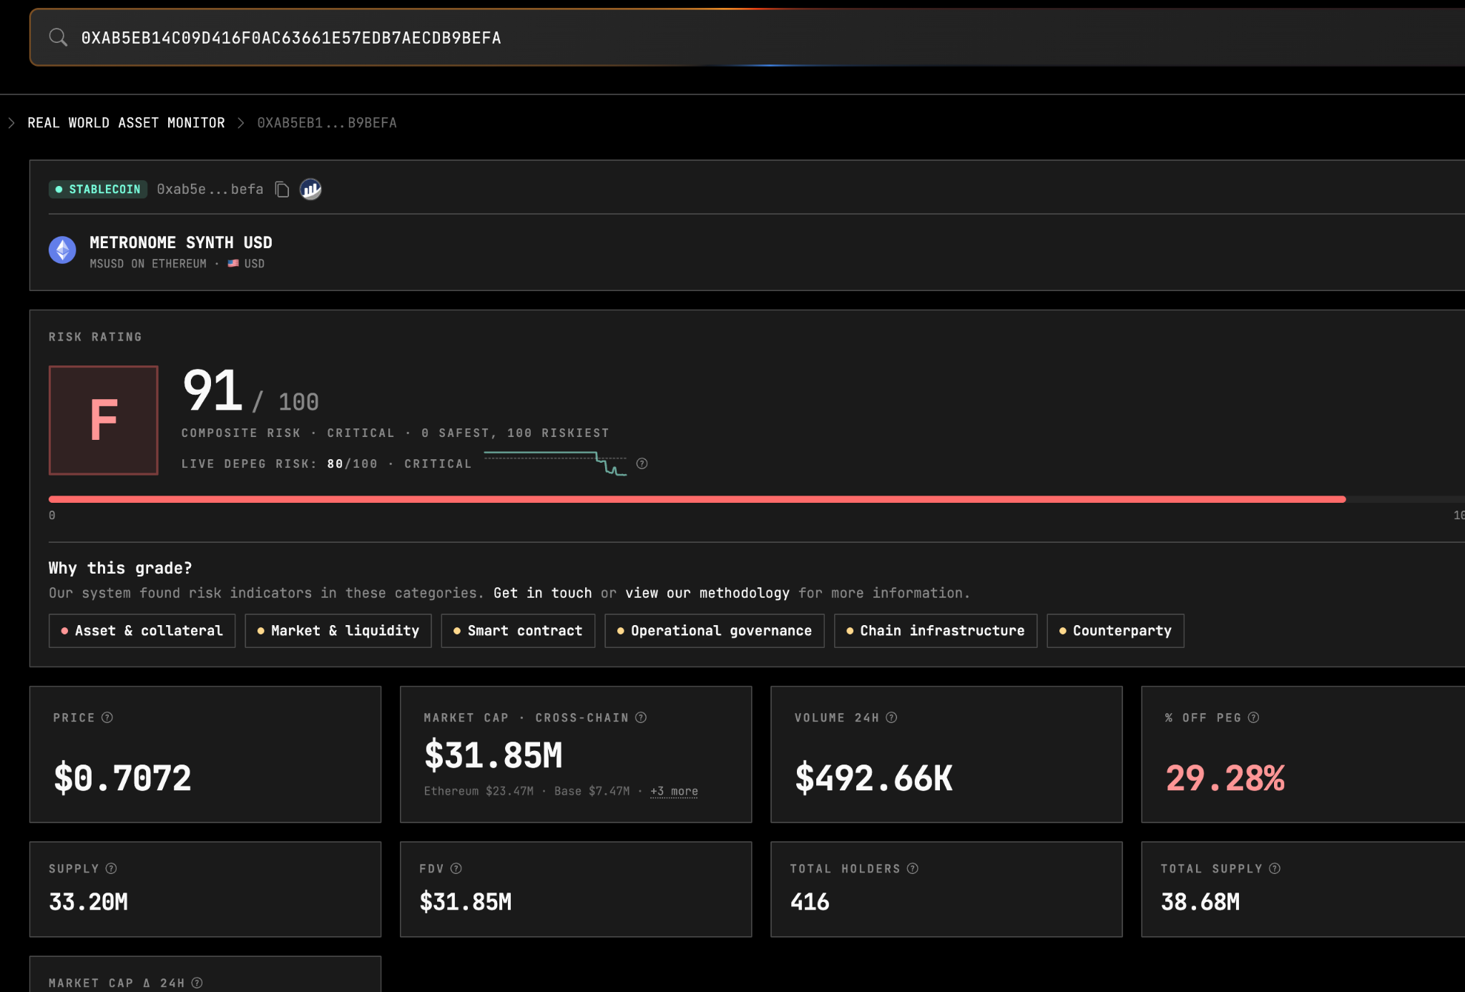
Task: Open the Total Holders info icon
Action: click(913, 868)
